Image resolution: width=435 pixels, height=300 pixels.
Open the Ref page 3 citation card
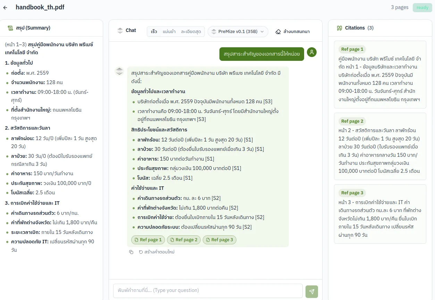coord(380,214)
